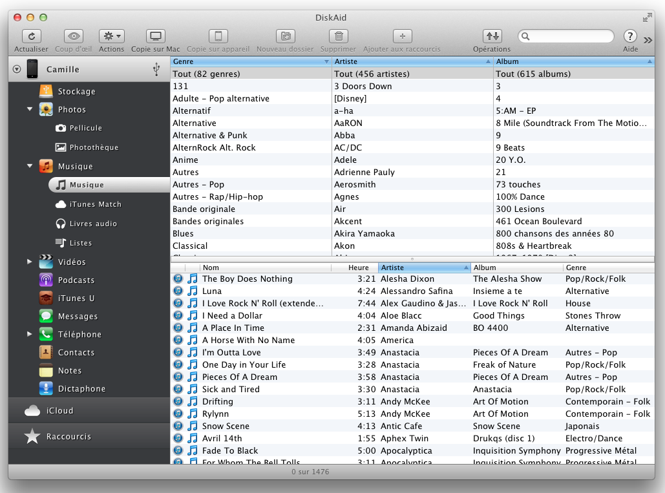This screenshot has width=665, height=493.
Task: Open Coup d'œil quick look
Action: point(73,37)
